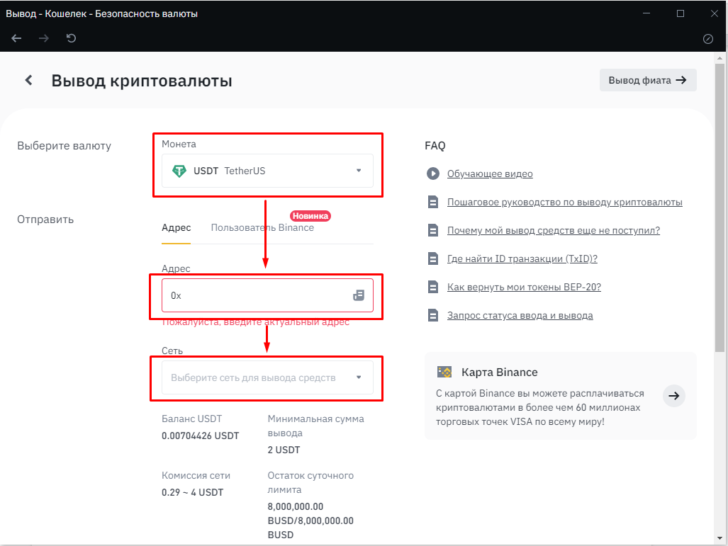This screenshot has height=546, width=728.
Task: Close the window
Action: [714, 13]
